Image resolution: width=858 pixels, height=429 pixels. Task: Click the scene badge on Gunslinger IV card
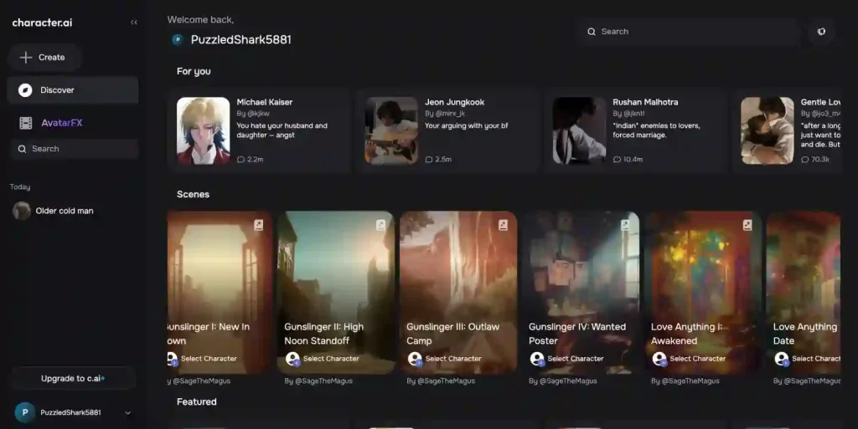[625, 225]
